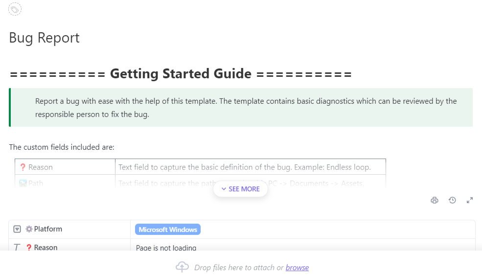The image size is (482, 280).
Task: Click the Bug Report task title
Action: pyautogui.click(x=44, y=38)
